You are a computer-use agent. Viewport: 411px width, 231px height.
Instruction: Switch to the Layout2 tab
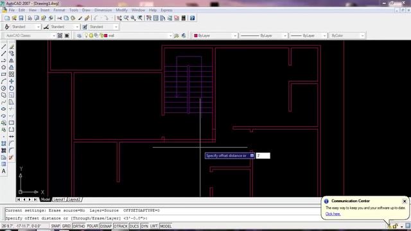point(74,200)
